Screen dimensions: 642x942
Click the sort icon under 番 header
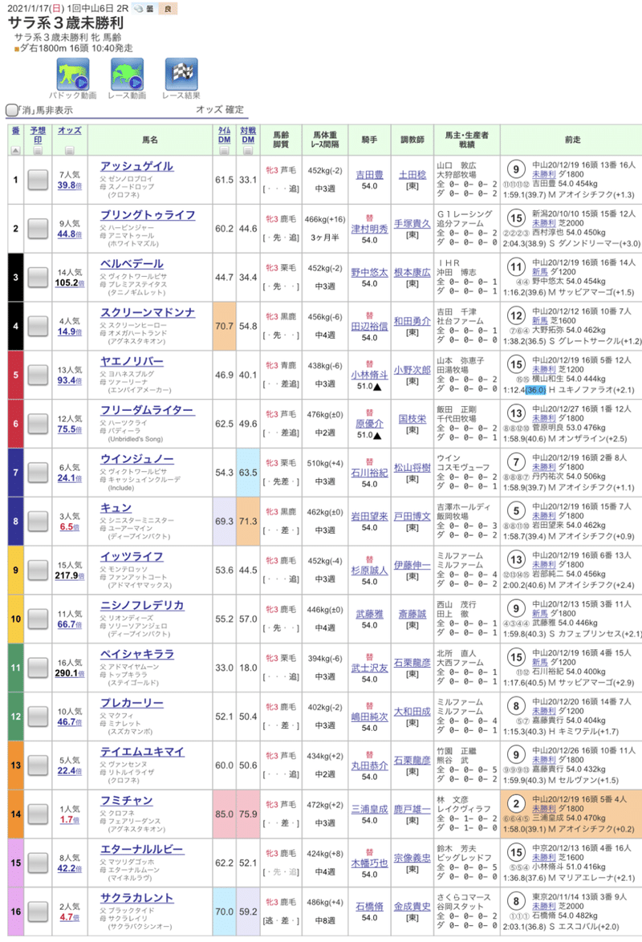(x=15, y=150)
